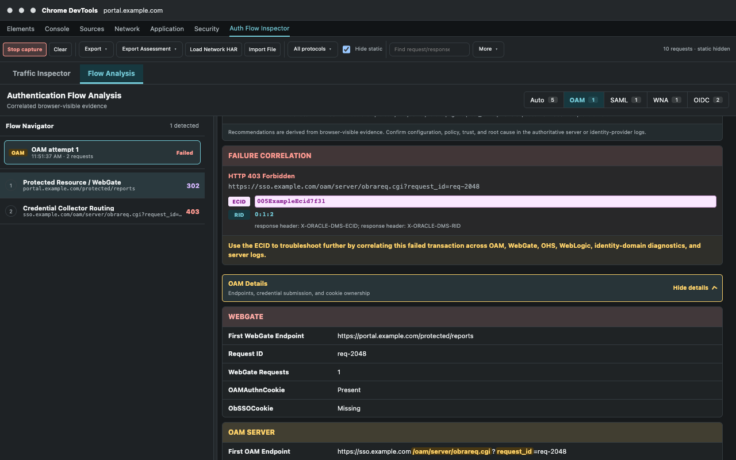The image size is (736, 460).
Task: Select the Auth Flow Inspector tab
Action: pos(259,29)
